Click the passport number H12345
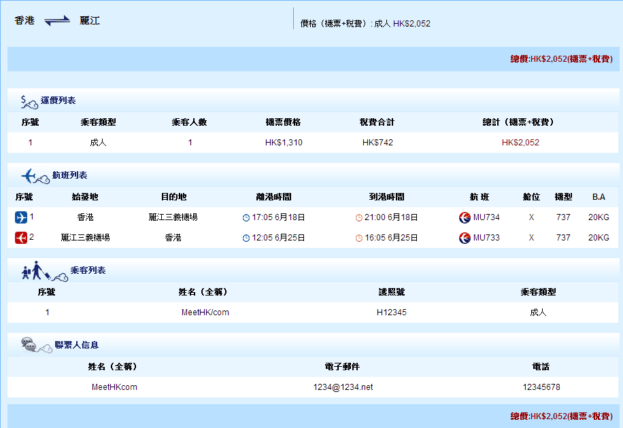This screenshot has width=623, height=428. click(x=391, y=313)
